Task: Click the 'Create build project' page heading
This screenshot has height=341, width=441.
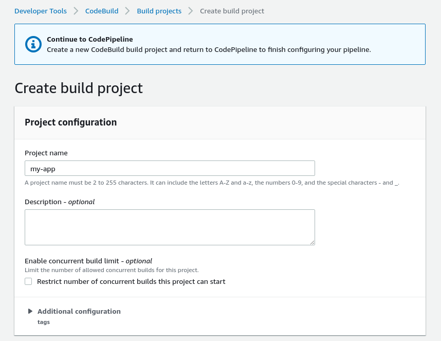Action: [x=79, y=88]
